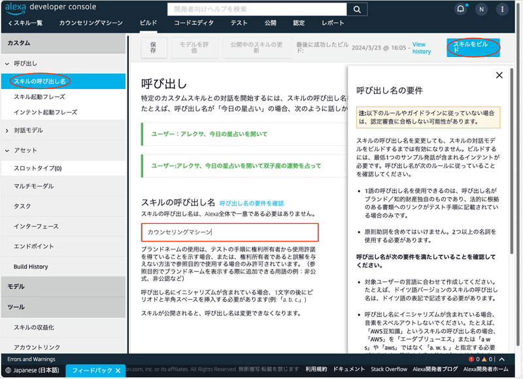Open 呼び出し名の要件を確認 link
Image resolution: width=523 pixels, height=379 pixels.
pos(252,203)
